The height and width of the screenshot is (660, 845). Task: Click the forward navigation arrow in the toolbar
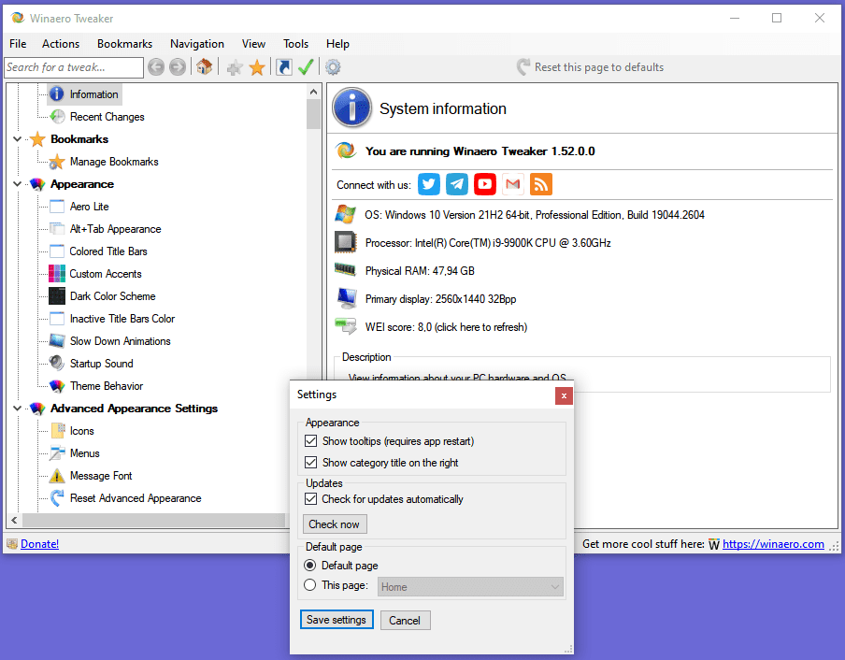[x=178, y=67]
